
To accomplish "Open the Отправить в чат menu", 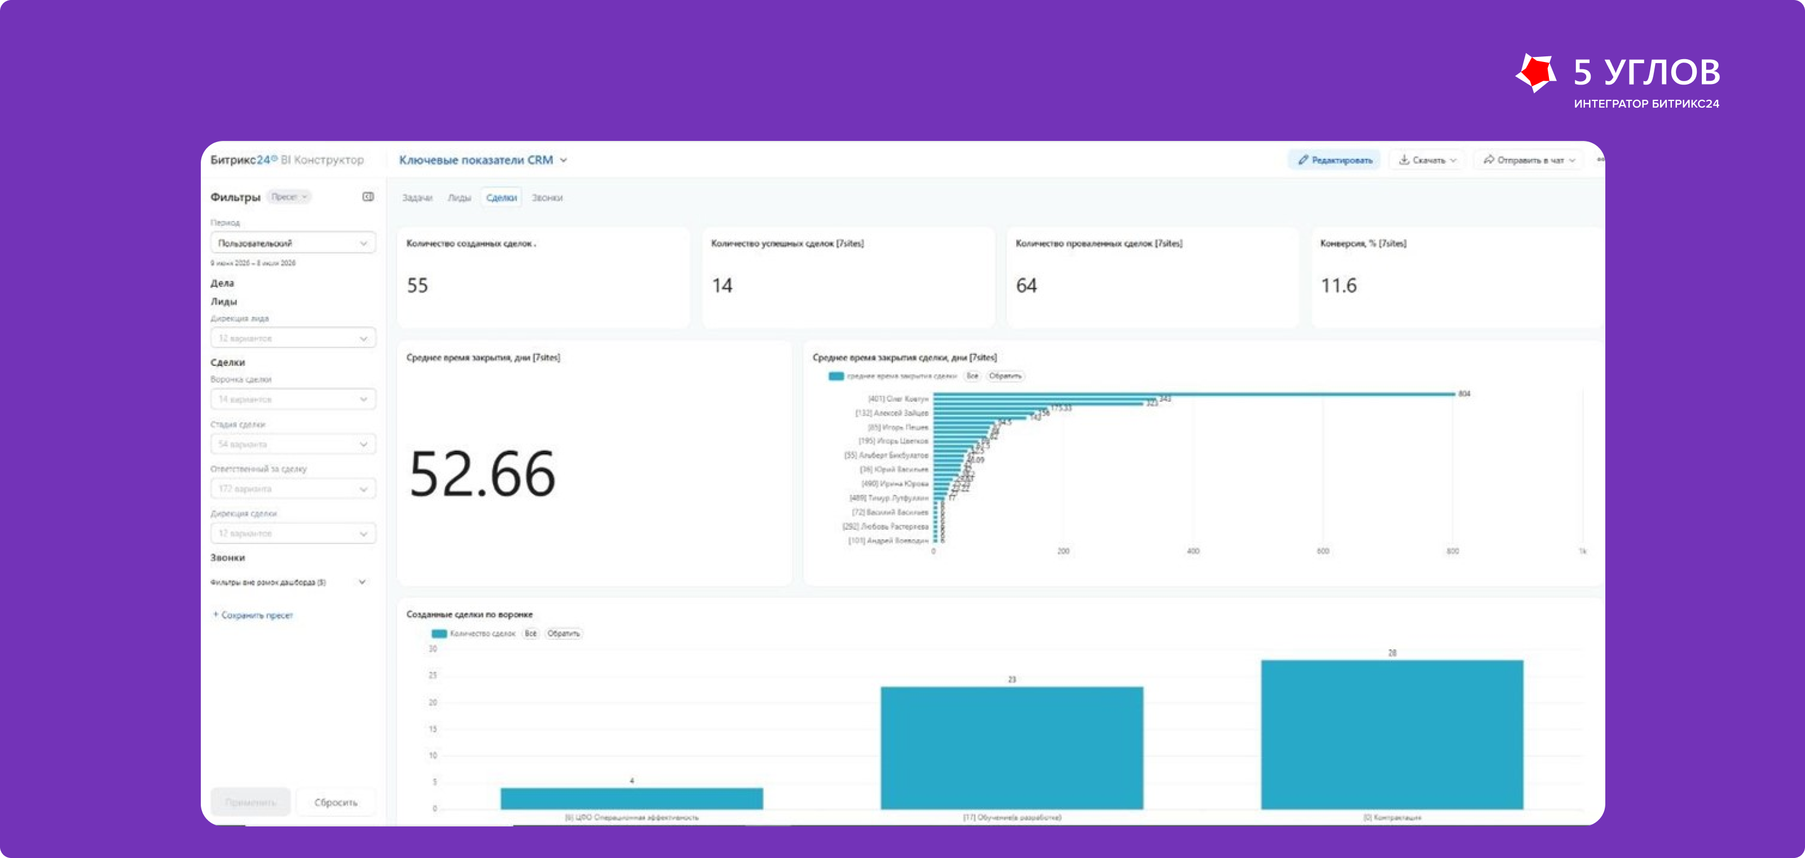I will tap(1529, 161).
